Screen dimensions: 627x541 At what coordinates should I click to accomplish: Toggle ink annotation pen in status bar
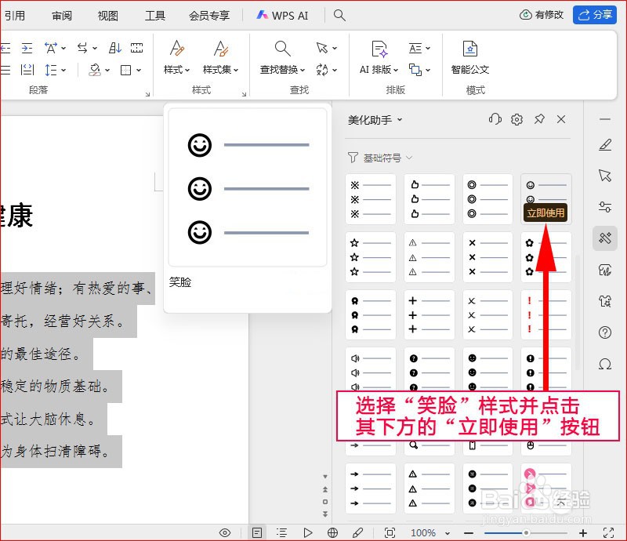coord(357,532)
